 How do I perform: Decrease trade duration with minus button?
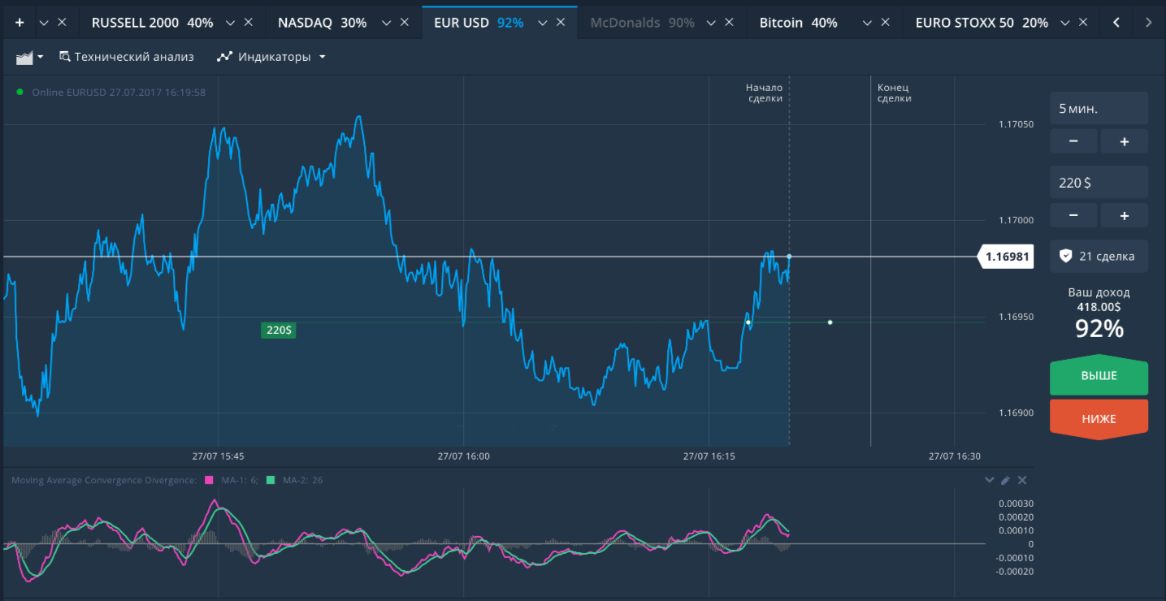(1073, 141)
